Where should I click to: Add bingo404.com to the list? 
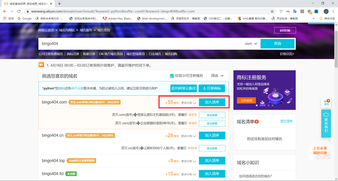coord(212,102)
